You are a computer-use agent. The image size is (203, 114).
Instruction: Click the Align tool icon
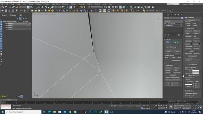click(109, 7)
